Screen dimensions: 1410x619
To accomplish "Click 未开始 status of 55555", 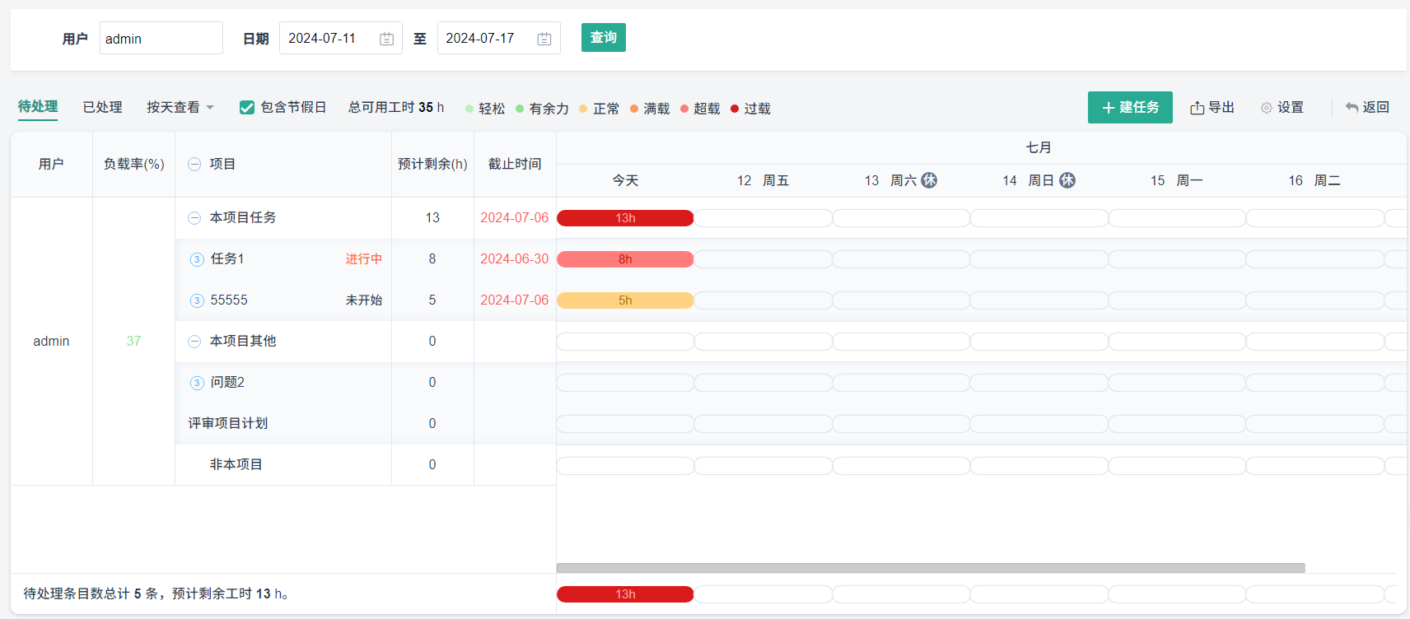I will point(364,300).
